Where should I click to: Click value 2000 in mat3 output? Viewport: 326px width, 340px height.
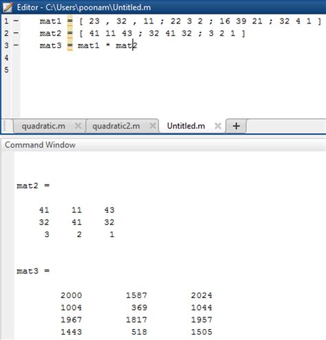click(72, 295)
